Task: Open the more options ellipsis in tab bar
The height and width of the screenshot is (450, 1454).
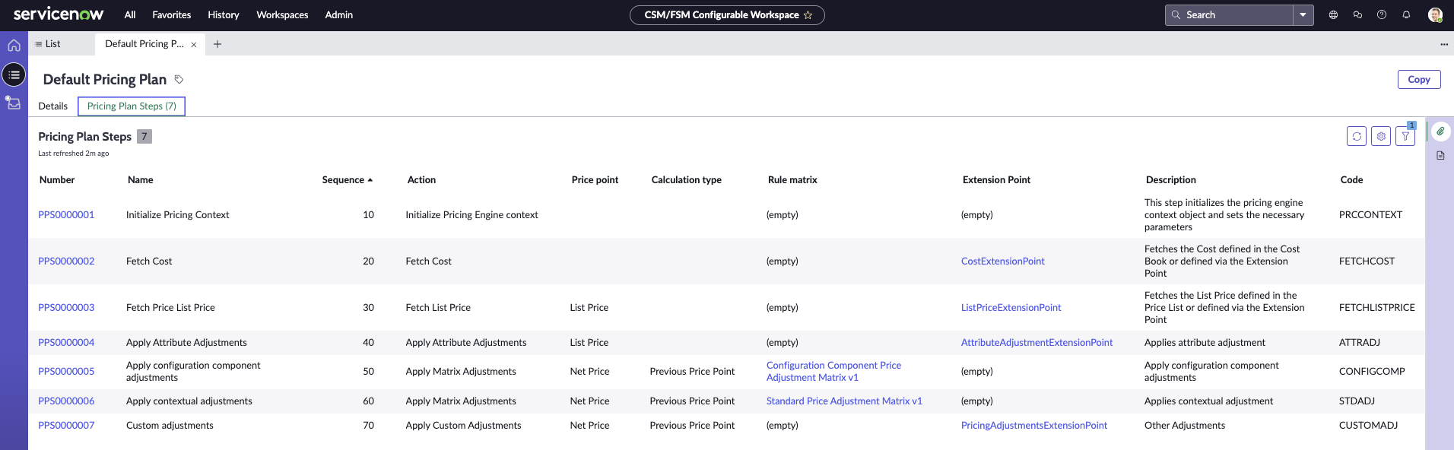Action: pos(1444,44)
